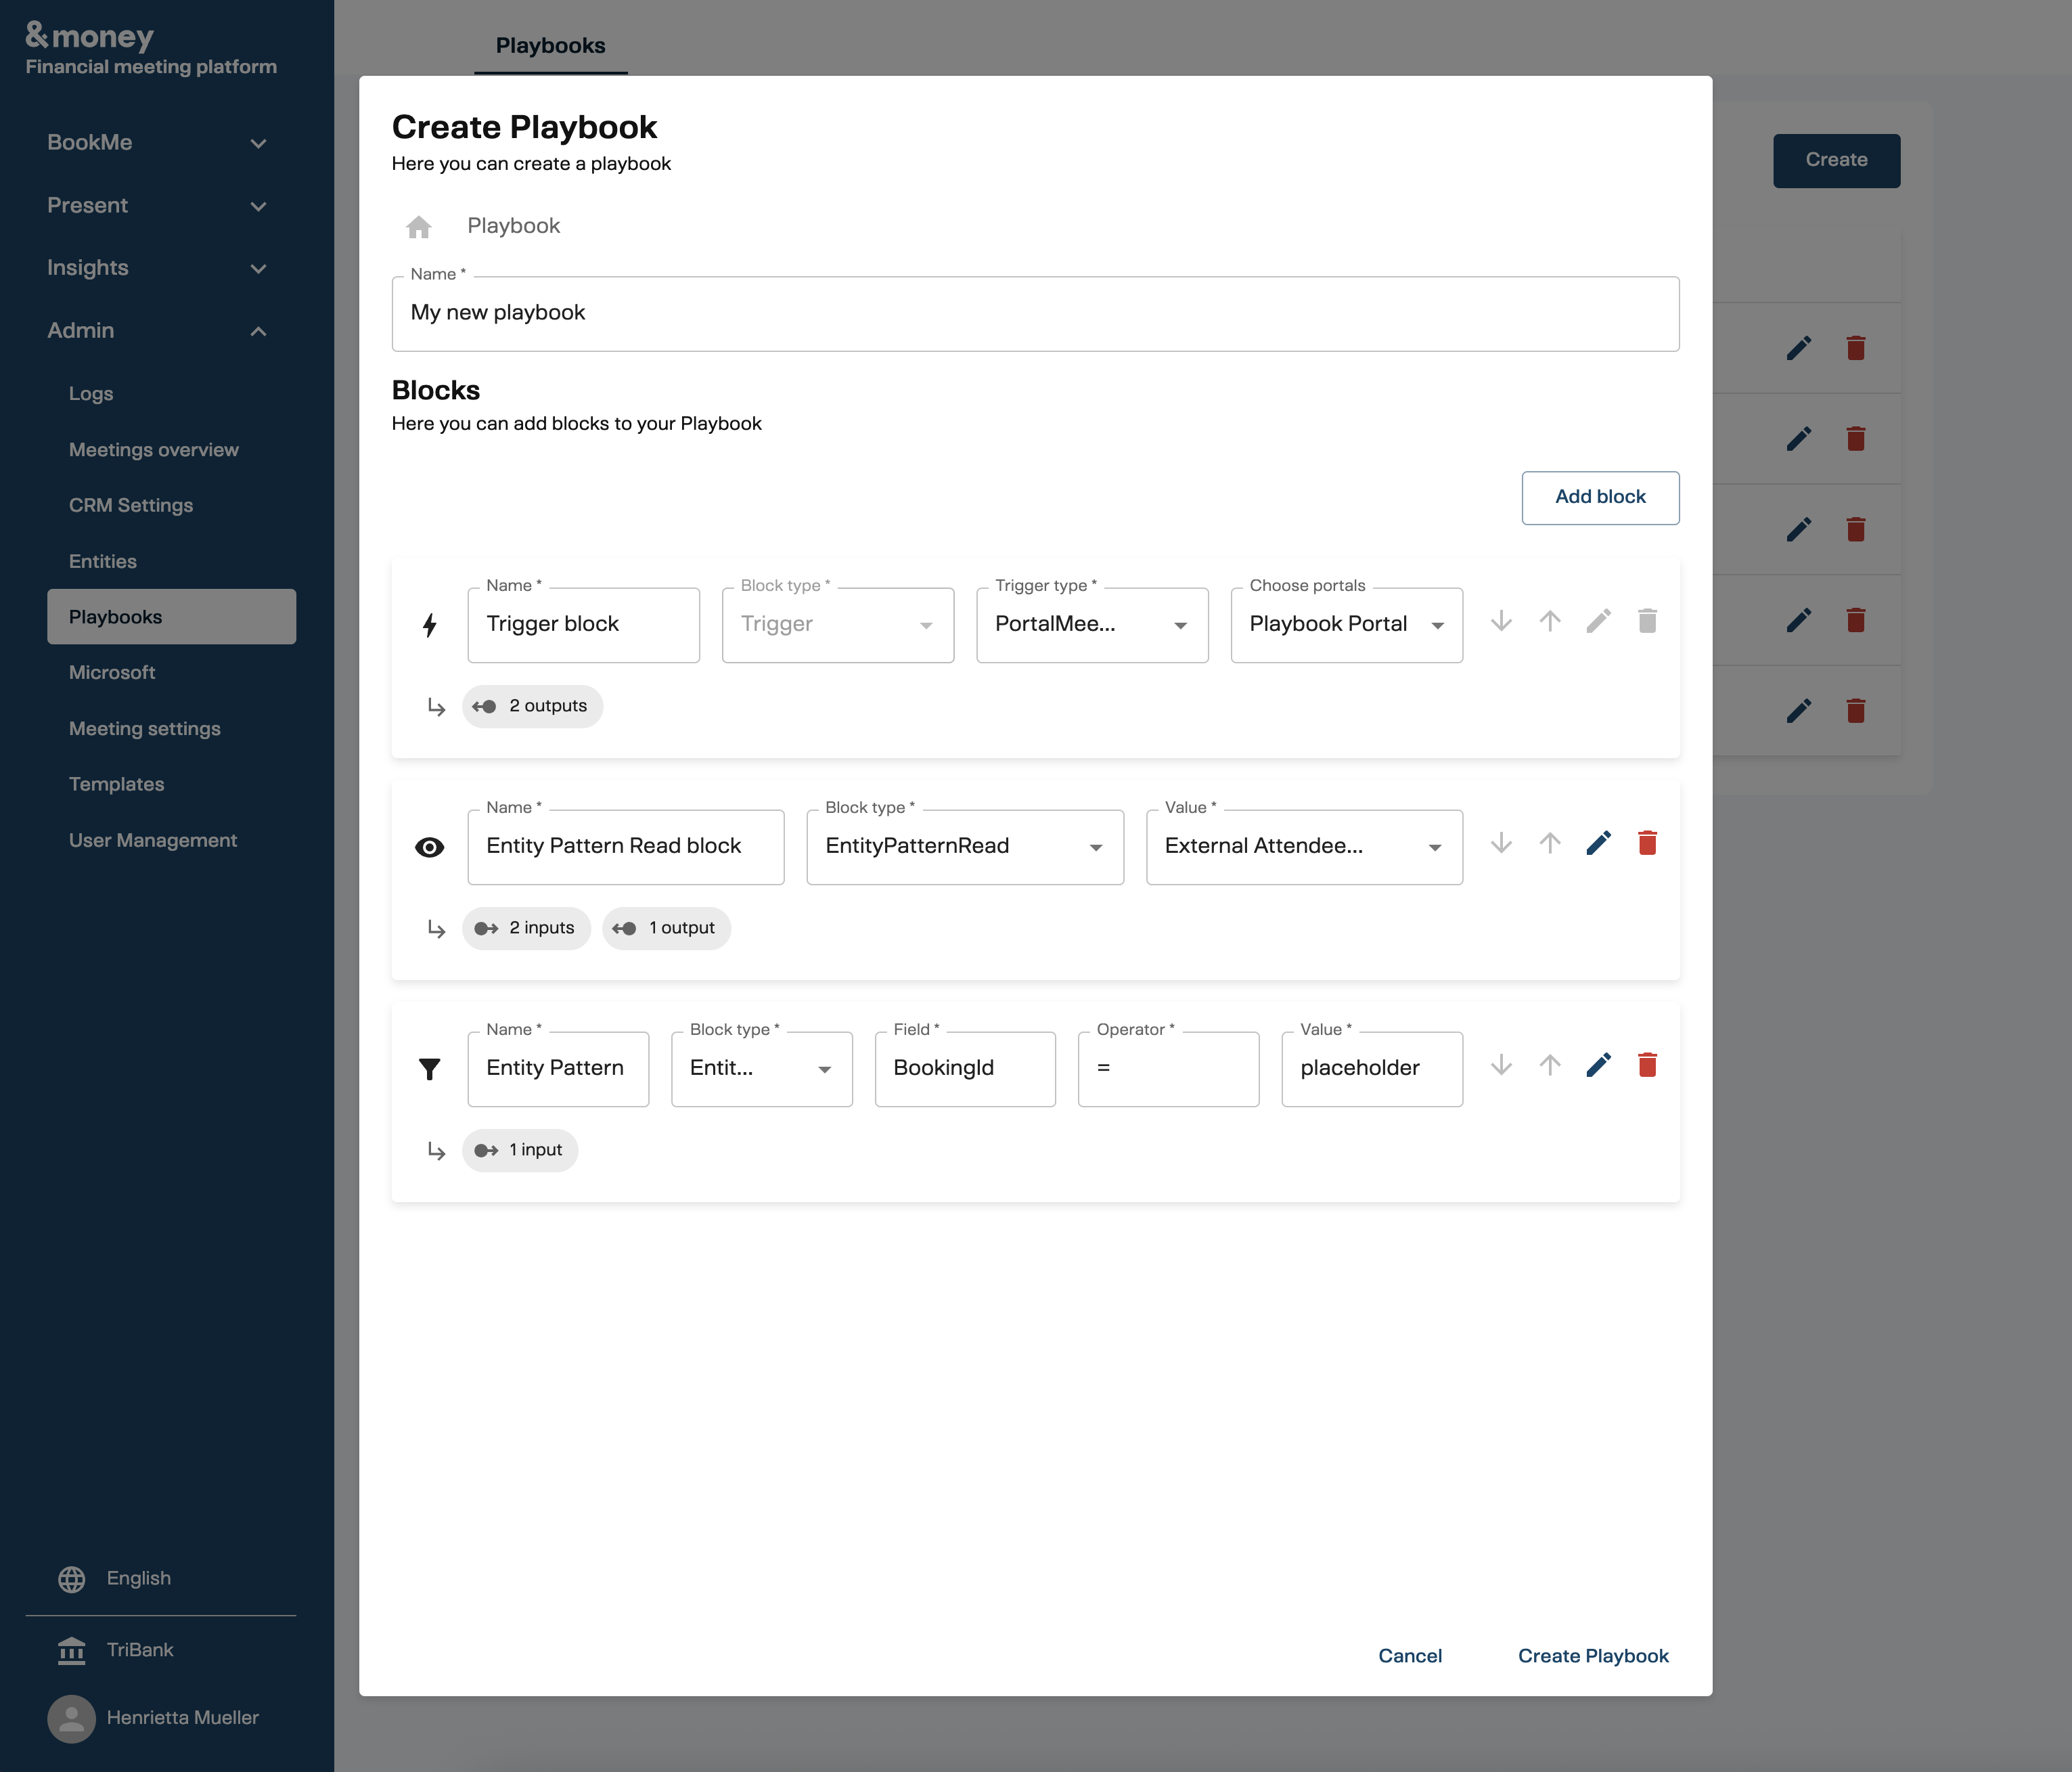Delete the Trigger block using its trash icon
The width and height of the screenshot is (2072, 1772).
point(1648,621)
